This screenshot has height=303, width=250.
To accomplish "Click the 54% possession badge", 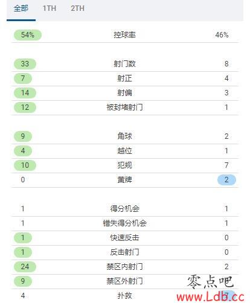I will (28, 35).
